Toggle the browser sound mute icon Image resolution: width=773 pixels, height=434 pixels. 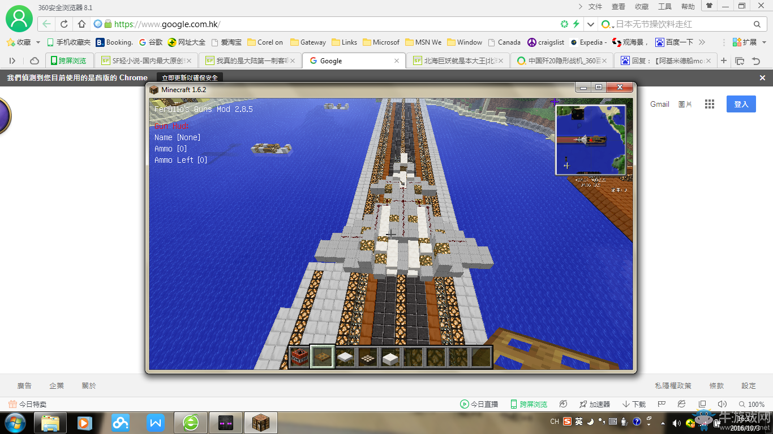pos(722,404)
